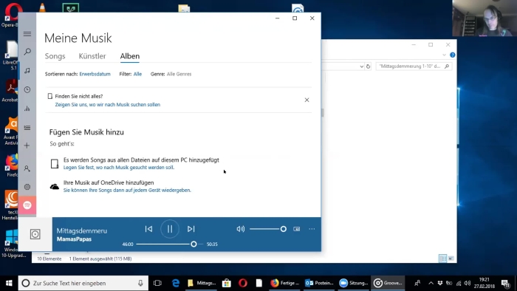
Task: Open Opera from the taskbar
Action: pyautogui.click(x=243, y=283)
